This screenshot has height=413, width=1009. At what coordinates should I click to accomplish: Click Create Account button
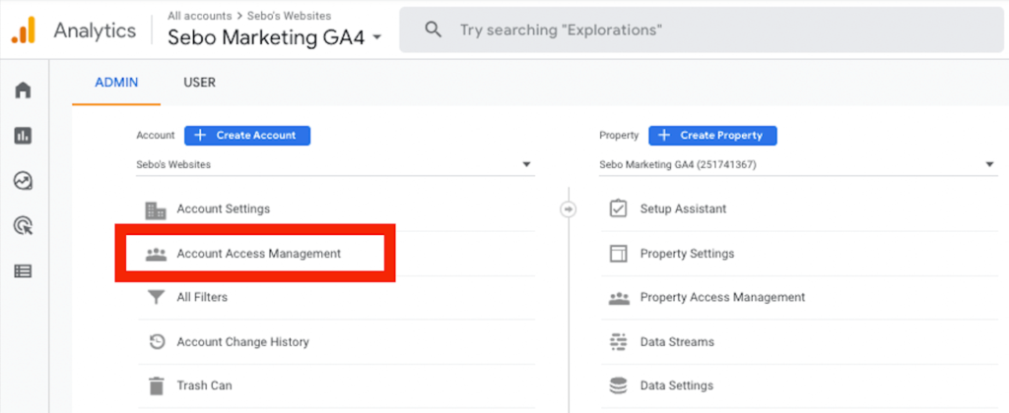pos(247,136)
